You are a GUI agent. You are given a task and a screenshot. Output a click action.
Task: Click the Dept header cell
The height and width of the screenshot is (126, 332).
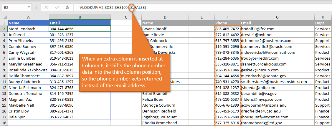pos(323,23)
